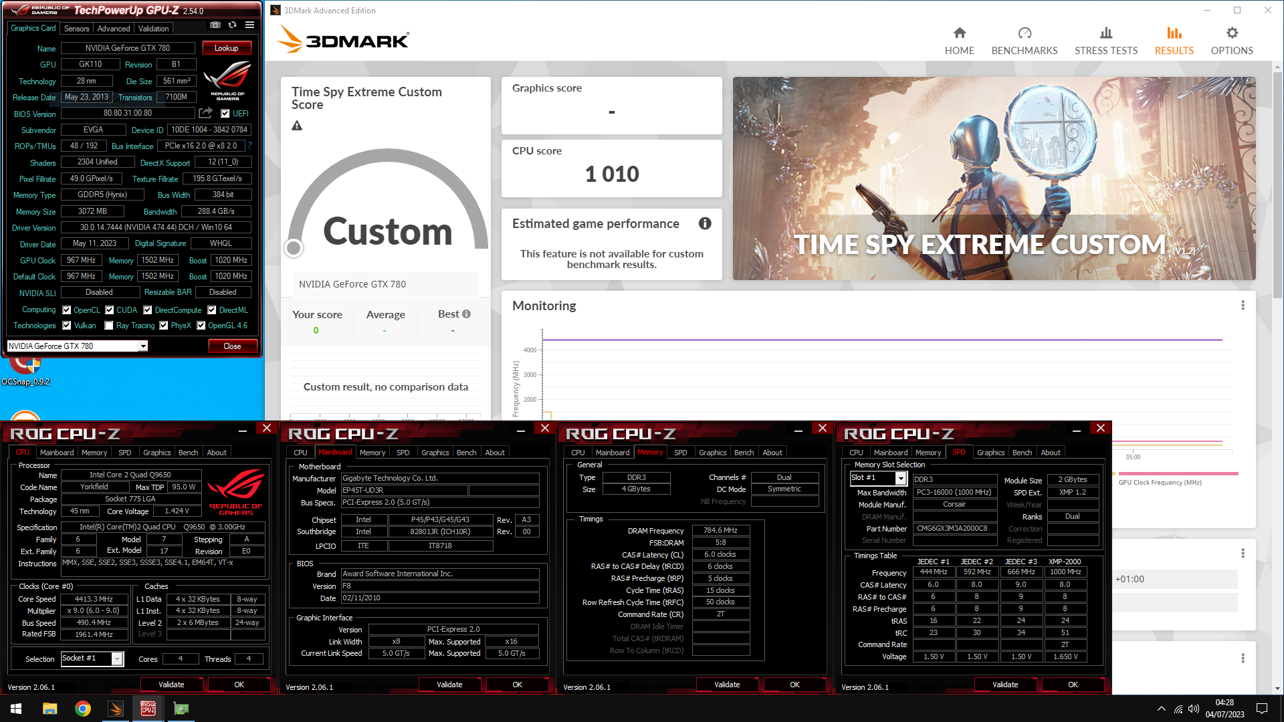
Task: Open OCSnap_0.9.2 desktop icon
Action: pos(25,370)
